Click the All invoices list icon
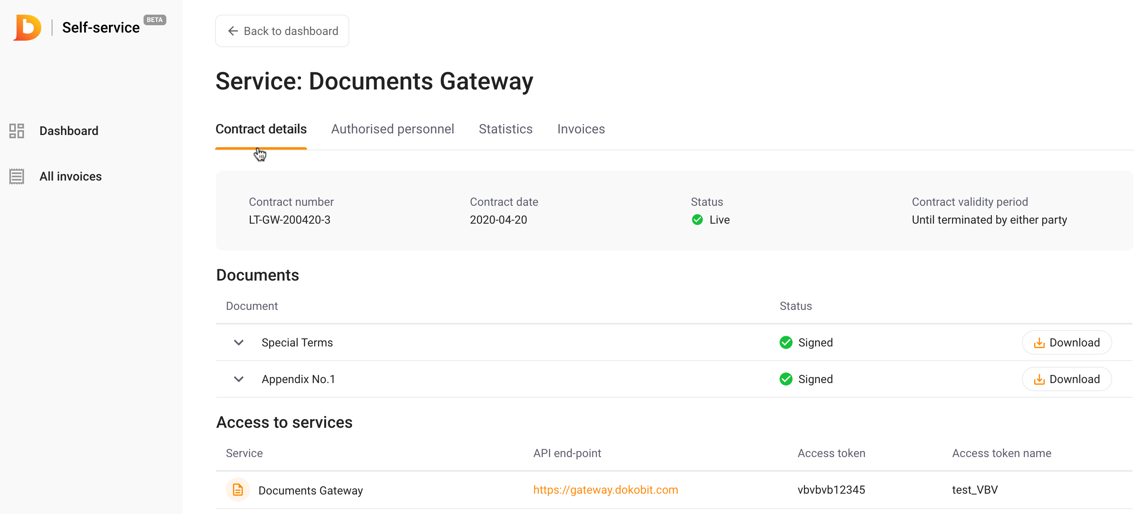1148x514 pixels. (x=17, y=176)
